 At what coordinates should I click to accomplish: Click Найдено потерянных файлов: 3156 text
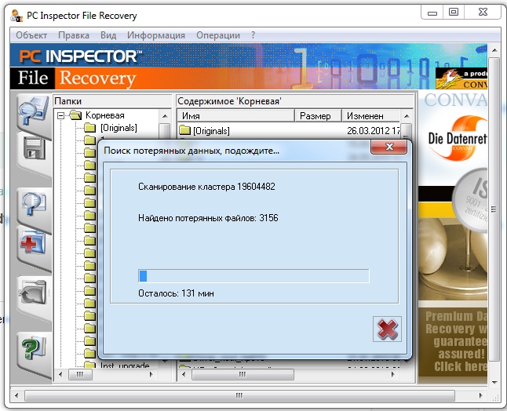point(208,218)
